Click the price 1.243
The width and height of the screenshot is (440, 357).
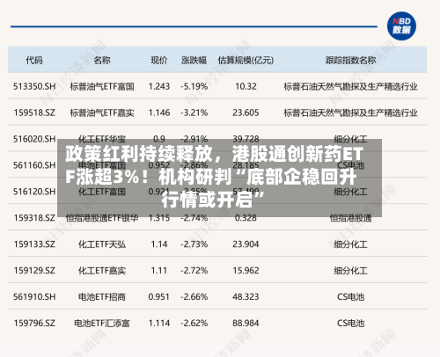pyautogui.click(x=159, y=86)
